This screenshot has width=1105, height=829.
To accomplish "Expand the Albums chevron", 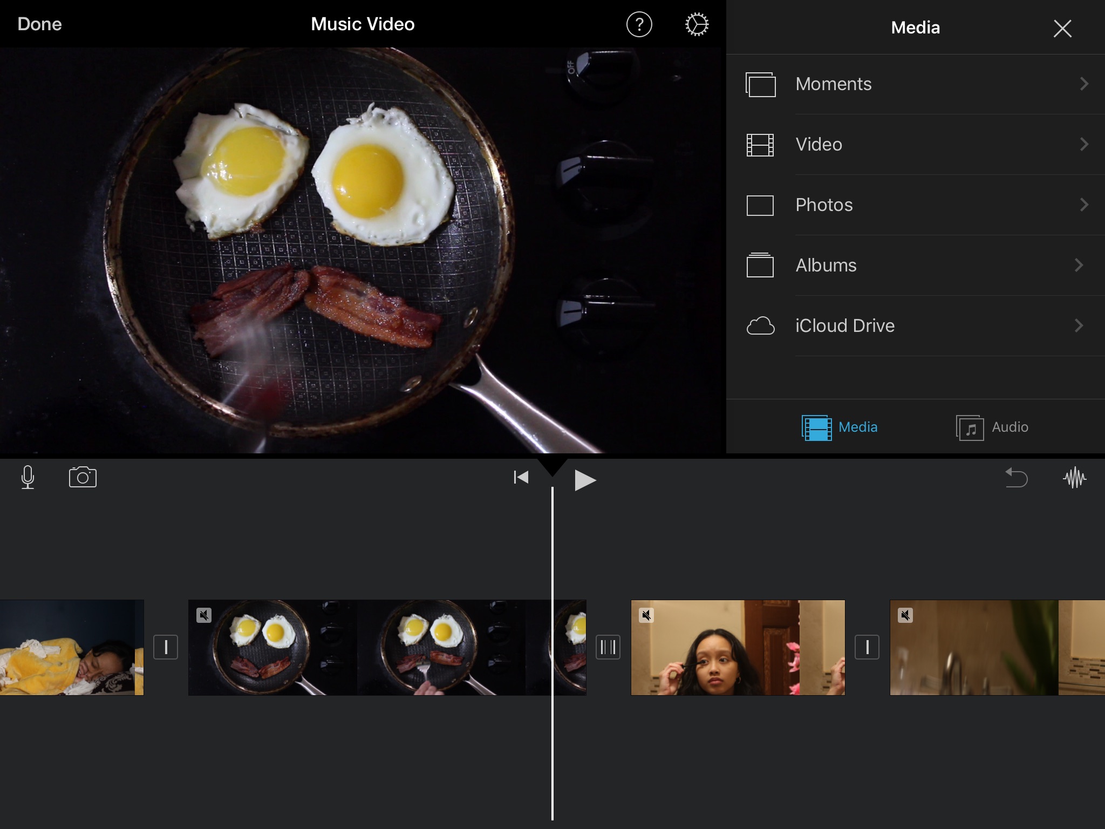I will coord(1079,265).
